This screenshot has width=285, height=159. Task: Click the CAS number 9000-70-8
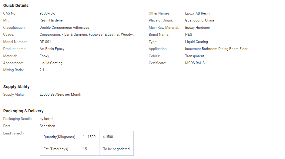pos(48,13)
